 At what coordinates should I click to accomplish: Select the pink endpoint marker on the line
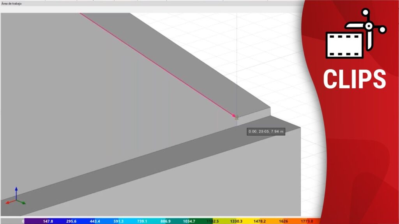click(x=234, y=115)
